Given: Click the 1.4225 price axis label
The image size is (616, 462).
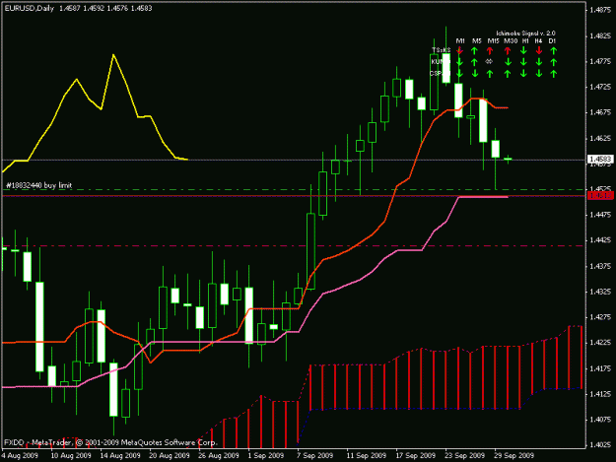Looking at the screenshot, I should click(600, 343).
